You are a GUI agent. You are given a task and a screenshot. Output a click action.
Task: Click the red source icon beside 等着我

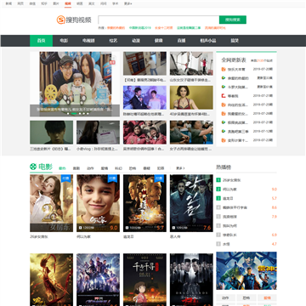[224, 96]
